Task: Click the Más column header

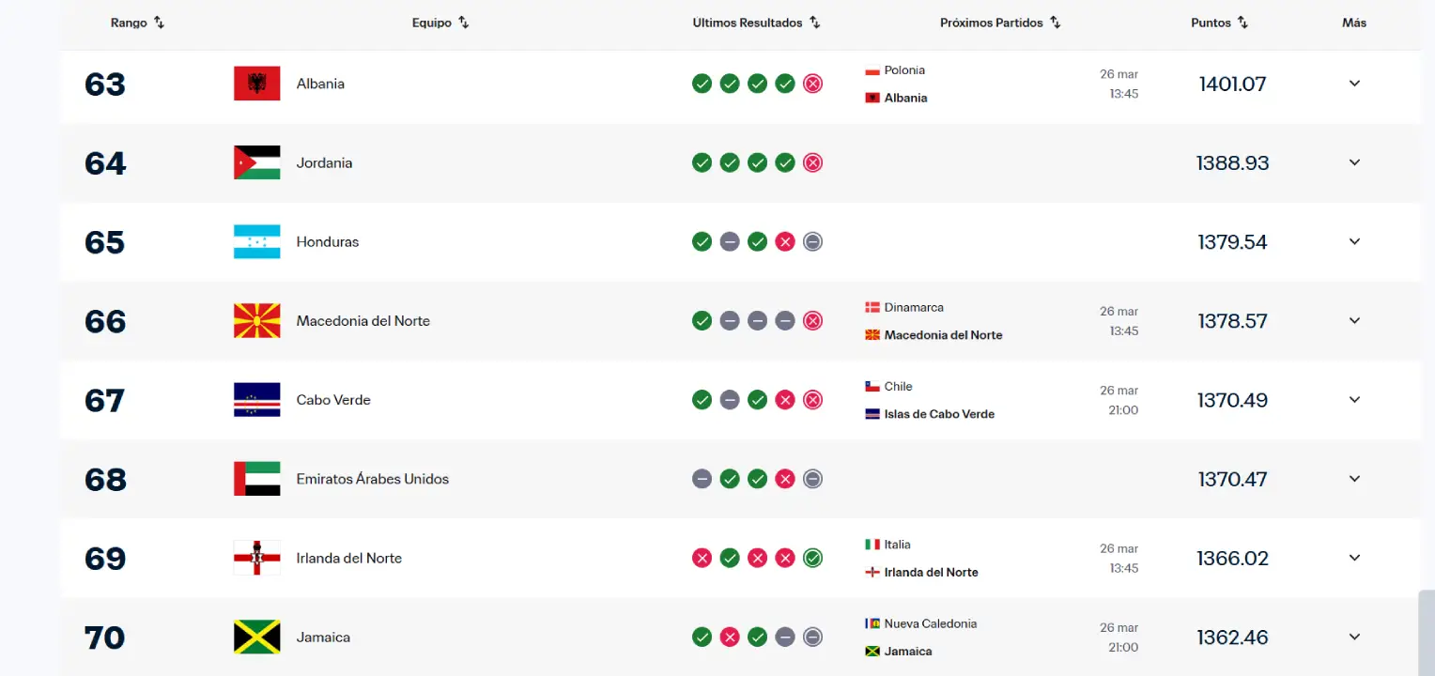Action: click(x=1354, y=23)
